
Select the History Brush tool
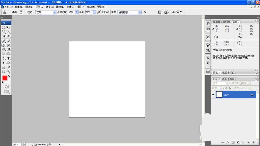pyautogui.click(x=9, y=45)
